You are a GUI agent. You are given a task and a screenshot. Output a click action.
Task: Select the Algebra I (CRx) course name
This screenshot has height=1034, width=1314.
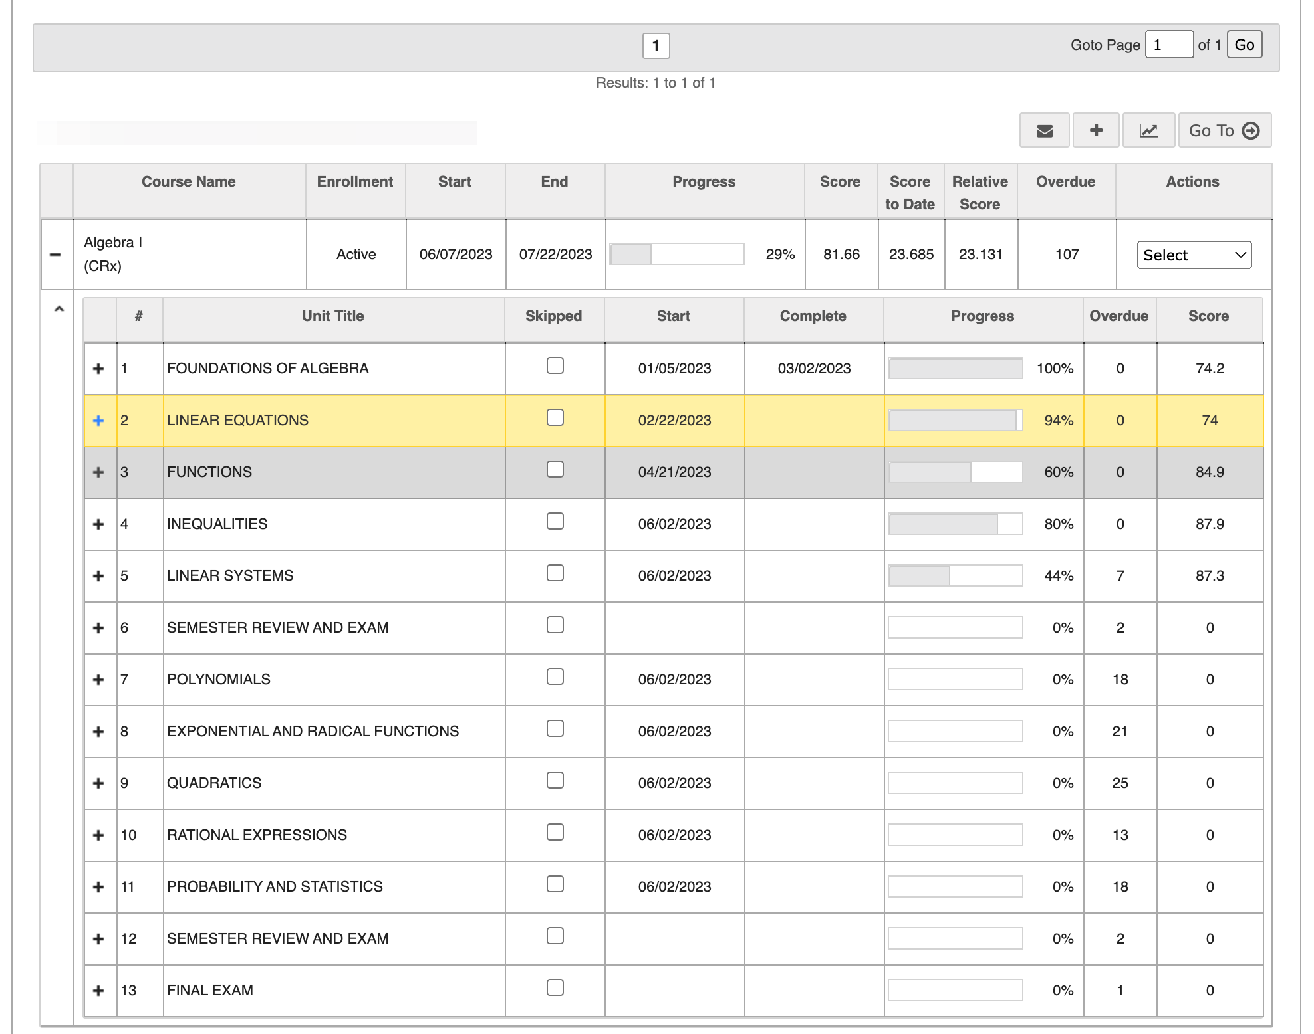coord(113,255)
